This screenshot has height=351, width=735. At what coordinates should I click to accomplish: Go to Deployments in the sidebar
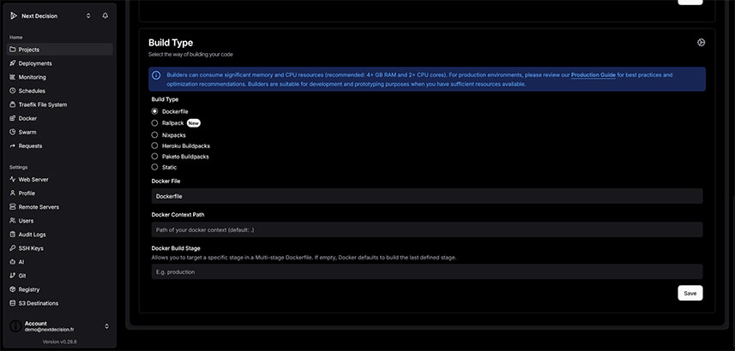click(x=60, y=63)
